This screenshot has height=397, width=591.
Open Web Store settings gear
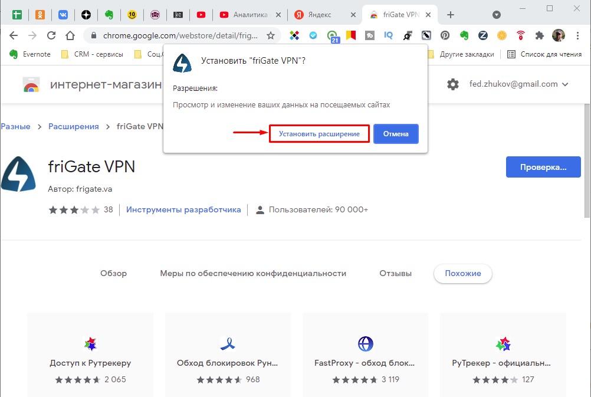point(453,84)
